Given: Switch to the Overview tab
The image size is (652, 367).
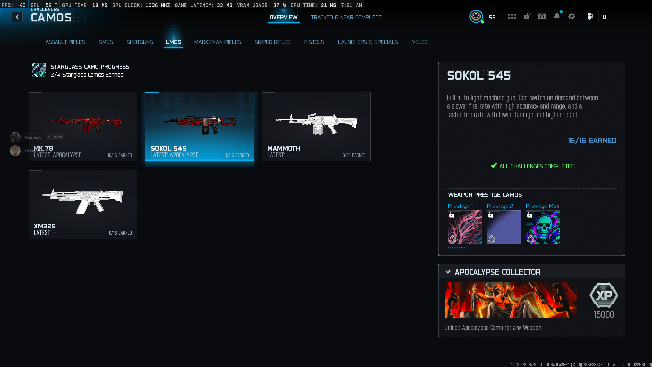Looking at the screenshot, I should coord(284,17).
